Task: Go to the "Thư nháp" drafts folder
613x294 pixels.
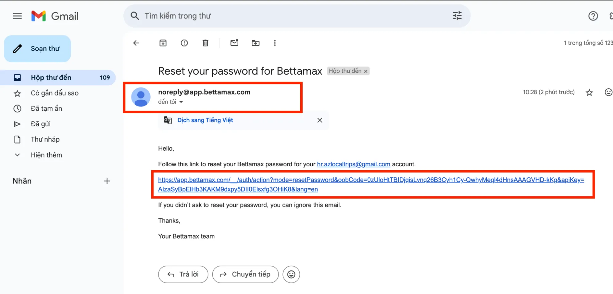Action: [x=45, y=139]
